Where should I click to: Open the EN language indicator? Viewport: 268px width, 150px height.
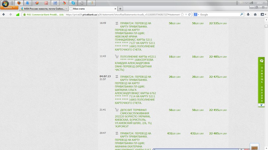pos(241,3)
